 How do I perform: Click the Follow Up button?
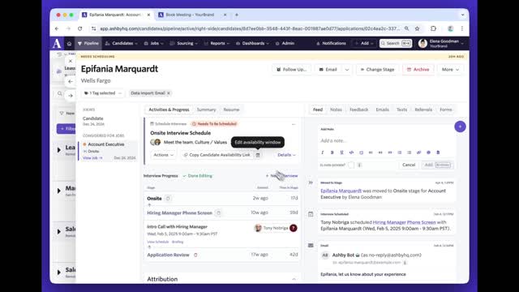point(292,70)
